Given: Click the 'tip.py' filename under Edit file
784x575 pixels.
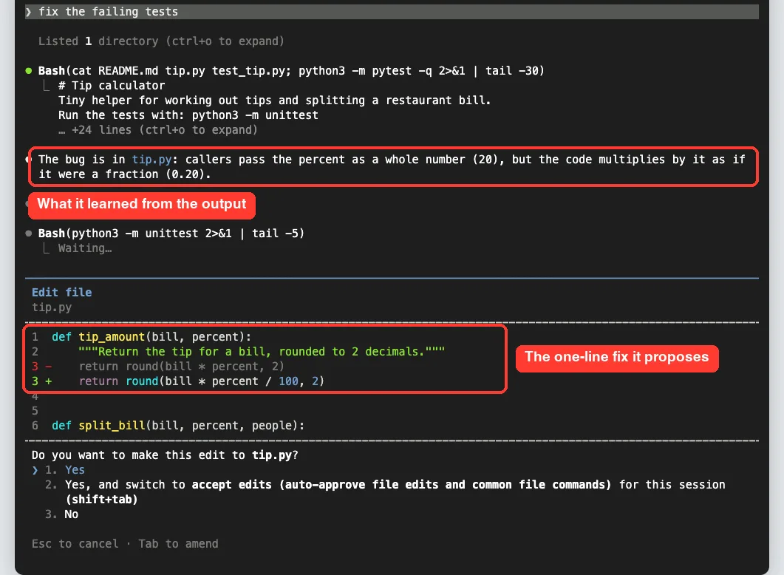Looking at the screenshot, I should pos(52,307).
